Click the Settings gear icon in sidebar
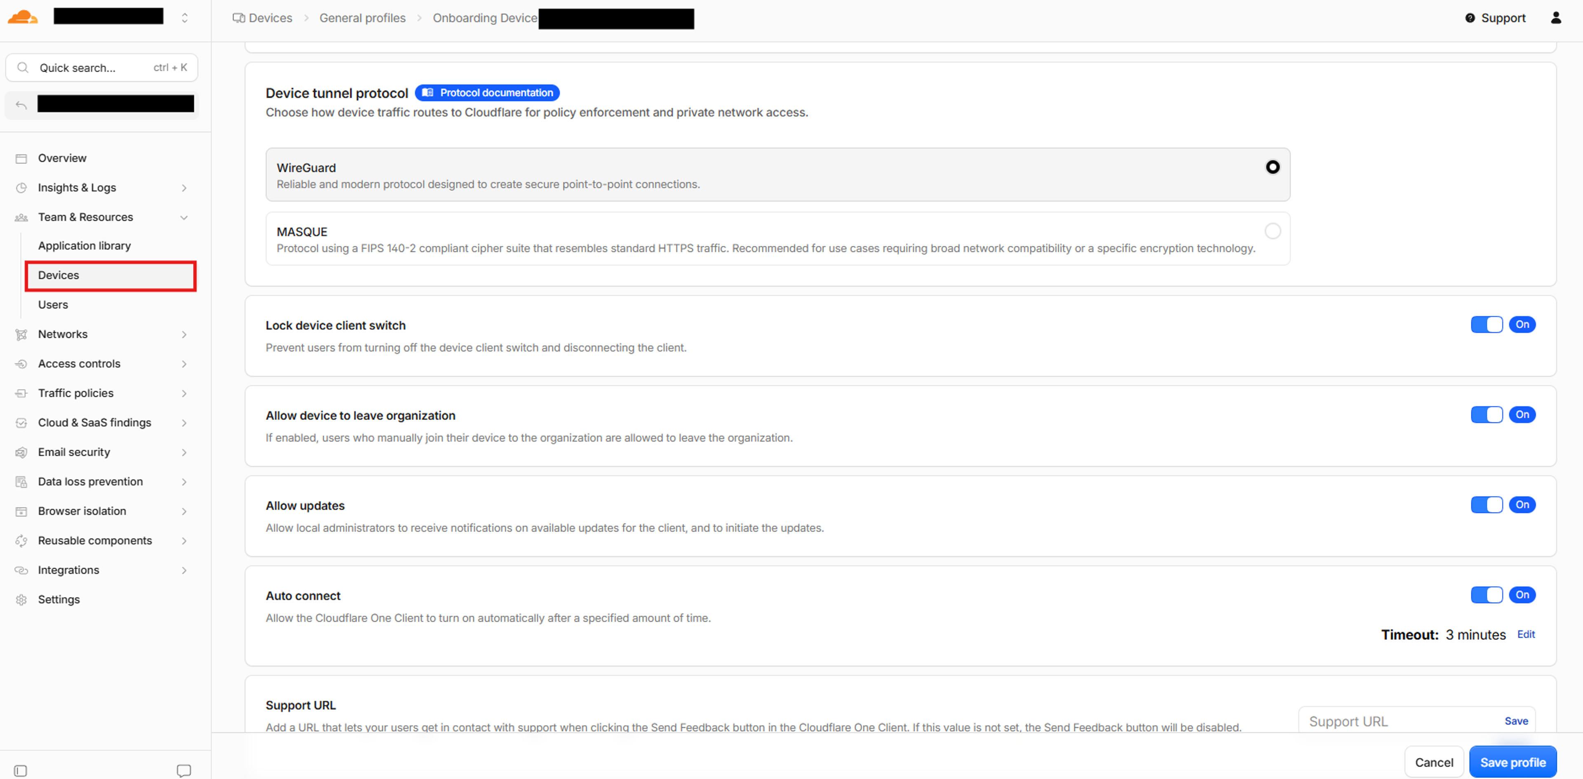The height and width of the screenshot is (779, 1583). pos(21,600)
